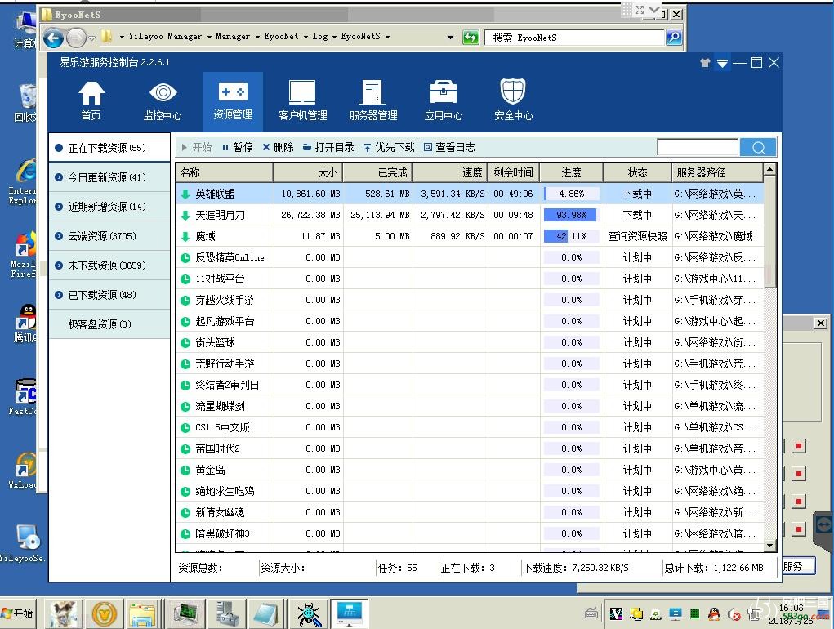834x629 pixels.
Task: Click the 删除 delete button
Action: [278, 147]
